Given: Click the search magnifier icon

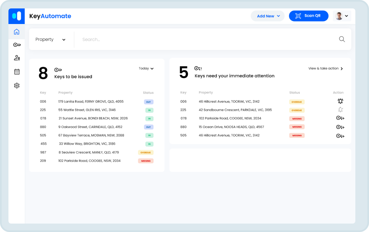Looking at the screenshot, I should [x=342, y=39].
